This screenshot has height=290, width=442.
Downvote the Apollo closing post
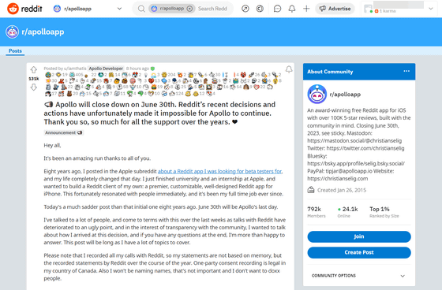[33, 87]
